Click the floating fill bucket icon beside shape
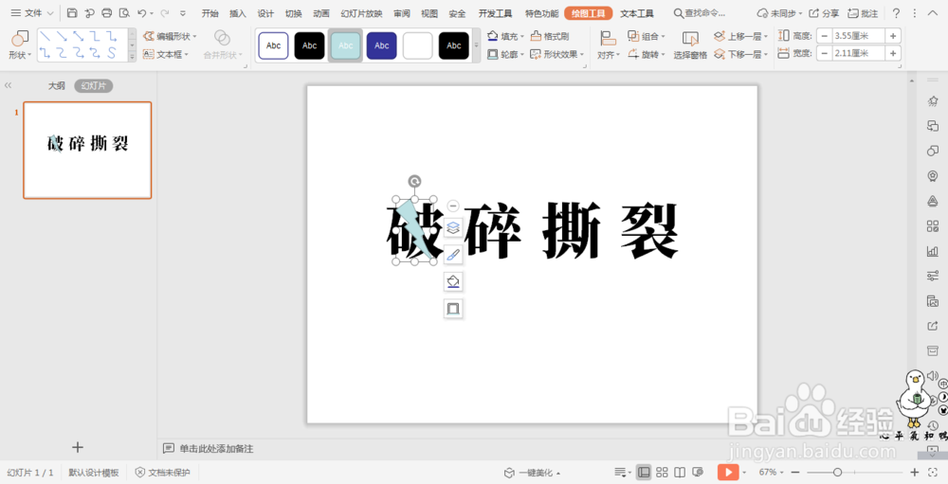The height and width of the screenshot is (484, 948). [453, 281]
